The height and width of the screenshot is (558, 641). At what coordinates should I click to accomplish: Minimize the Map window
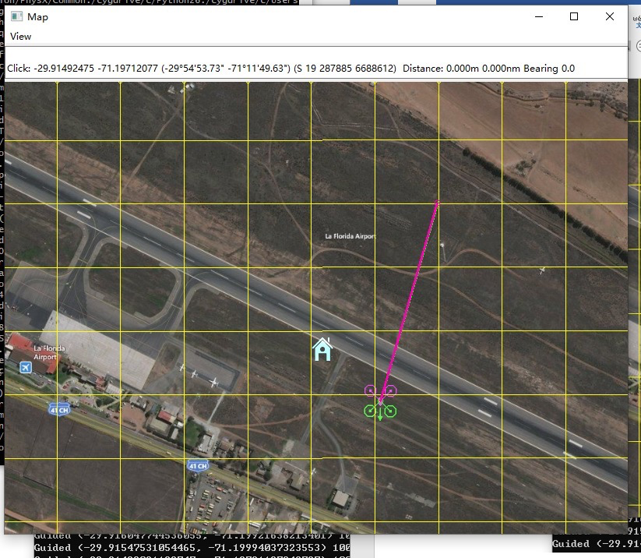tap(537, 16)
